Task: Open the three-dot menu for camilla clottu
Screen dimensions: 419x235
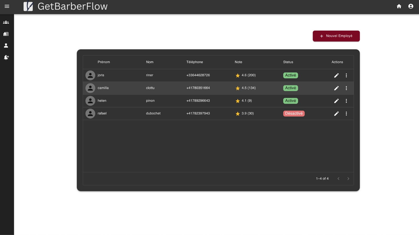Action: tap(346, 88)
